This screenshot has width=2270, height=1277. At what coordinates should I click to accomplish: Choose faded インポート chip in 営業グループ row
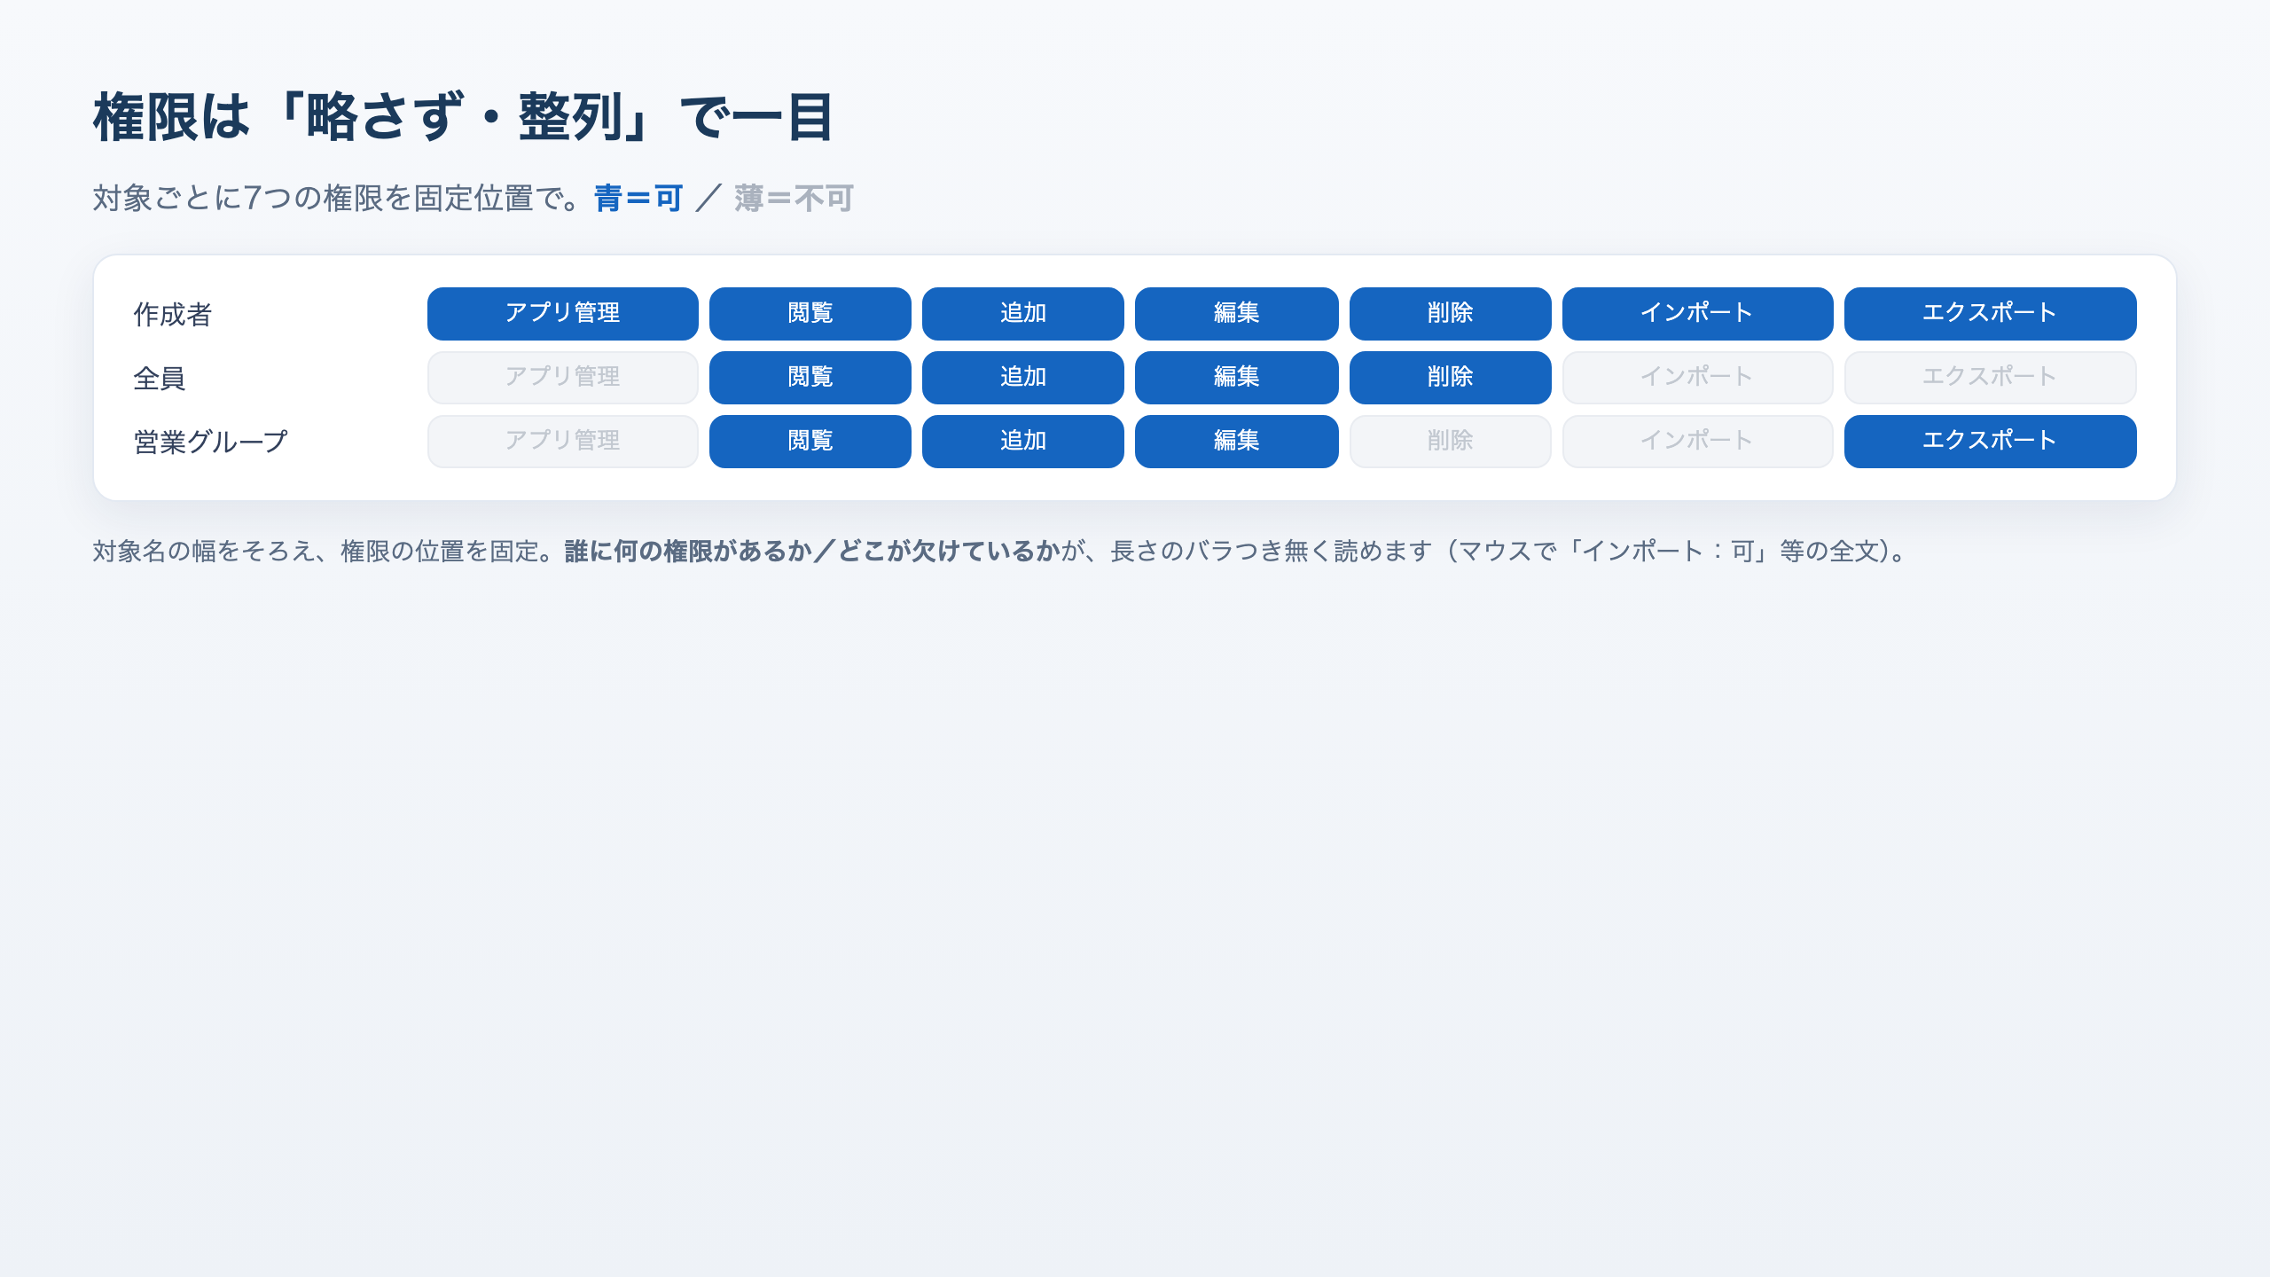(1697, 441)
